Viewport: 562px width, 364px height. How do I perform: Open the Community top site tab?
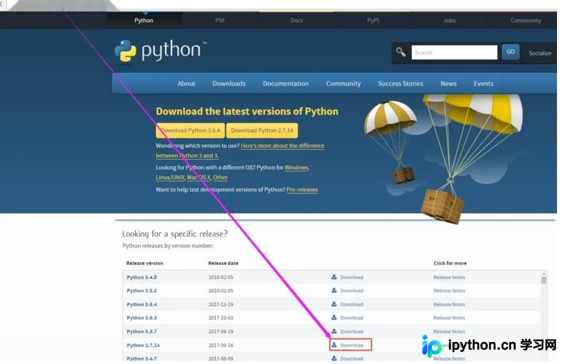(526, 21)
